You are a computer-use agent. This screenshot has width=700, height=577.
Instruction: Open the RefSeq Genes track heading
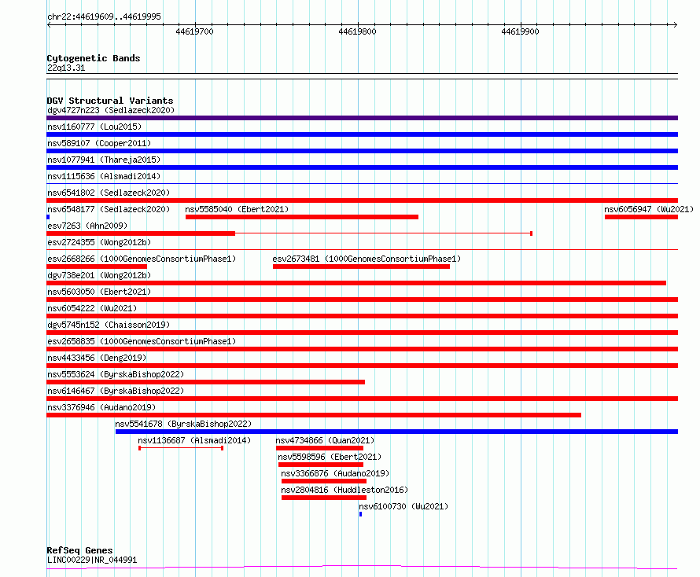(x=79, y=550)
